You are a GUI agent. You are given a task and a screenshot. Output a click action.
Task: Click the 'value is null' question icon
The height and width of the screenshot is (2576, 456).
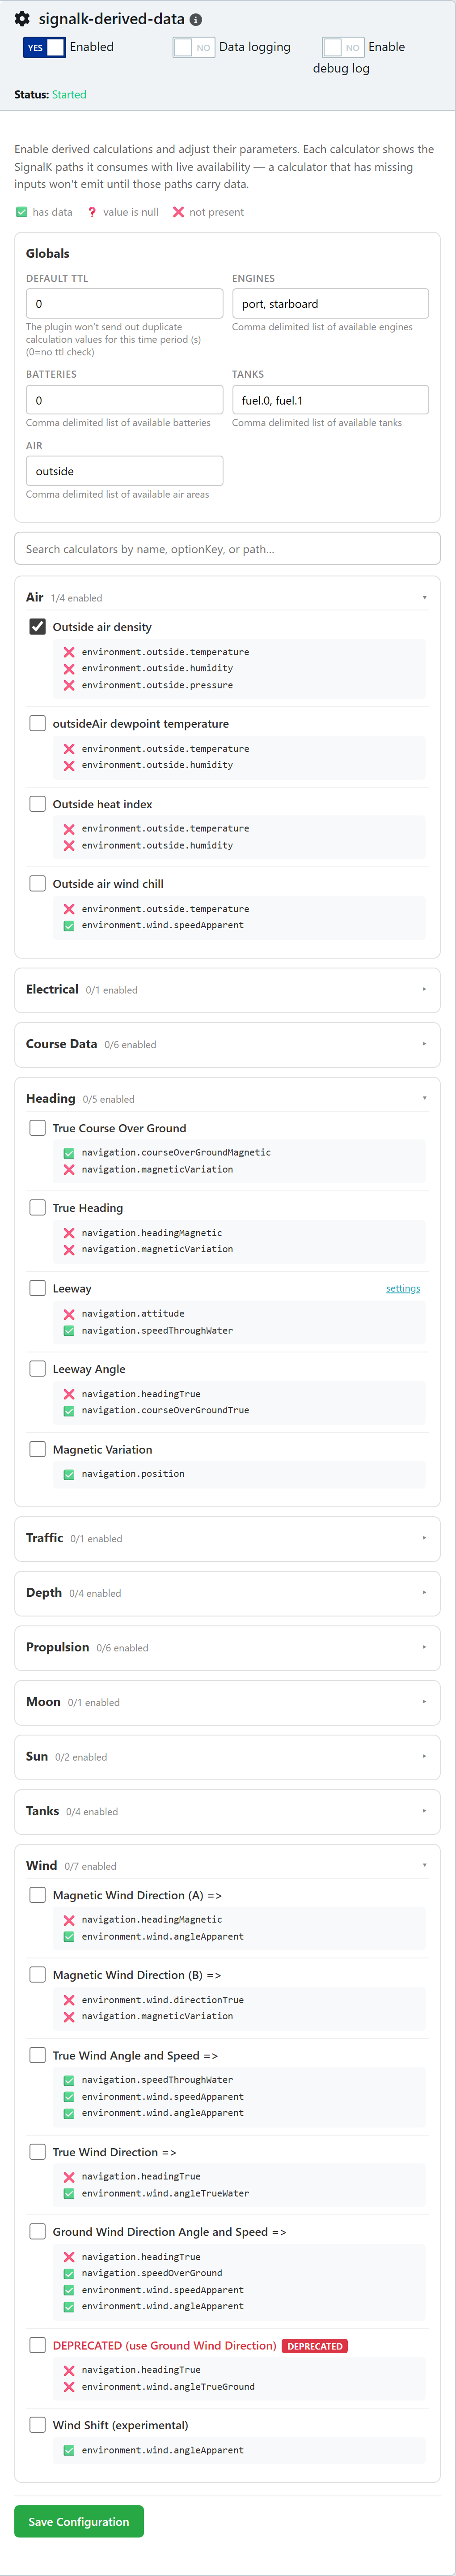coord(92,212)
